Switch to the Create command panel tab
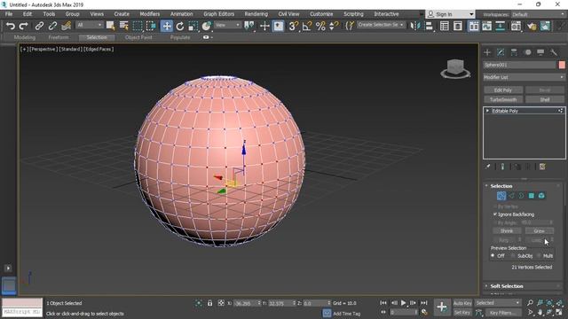 [x=487, y=52]
